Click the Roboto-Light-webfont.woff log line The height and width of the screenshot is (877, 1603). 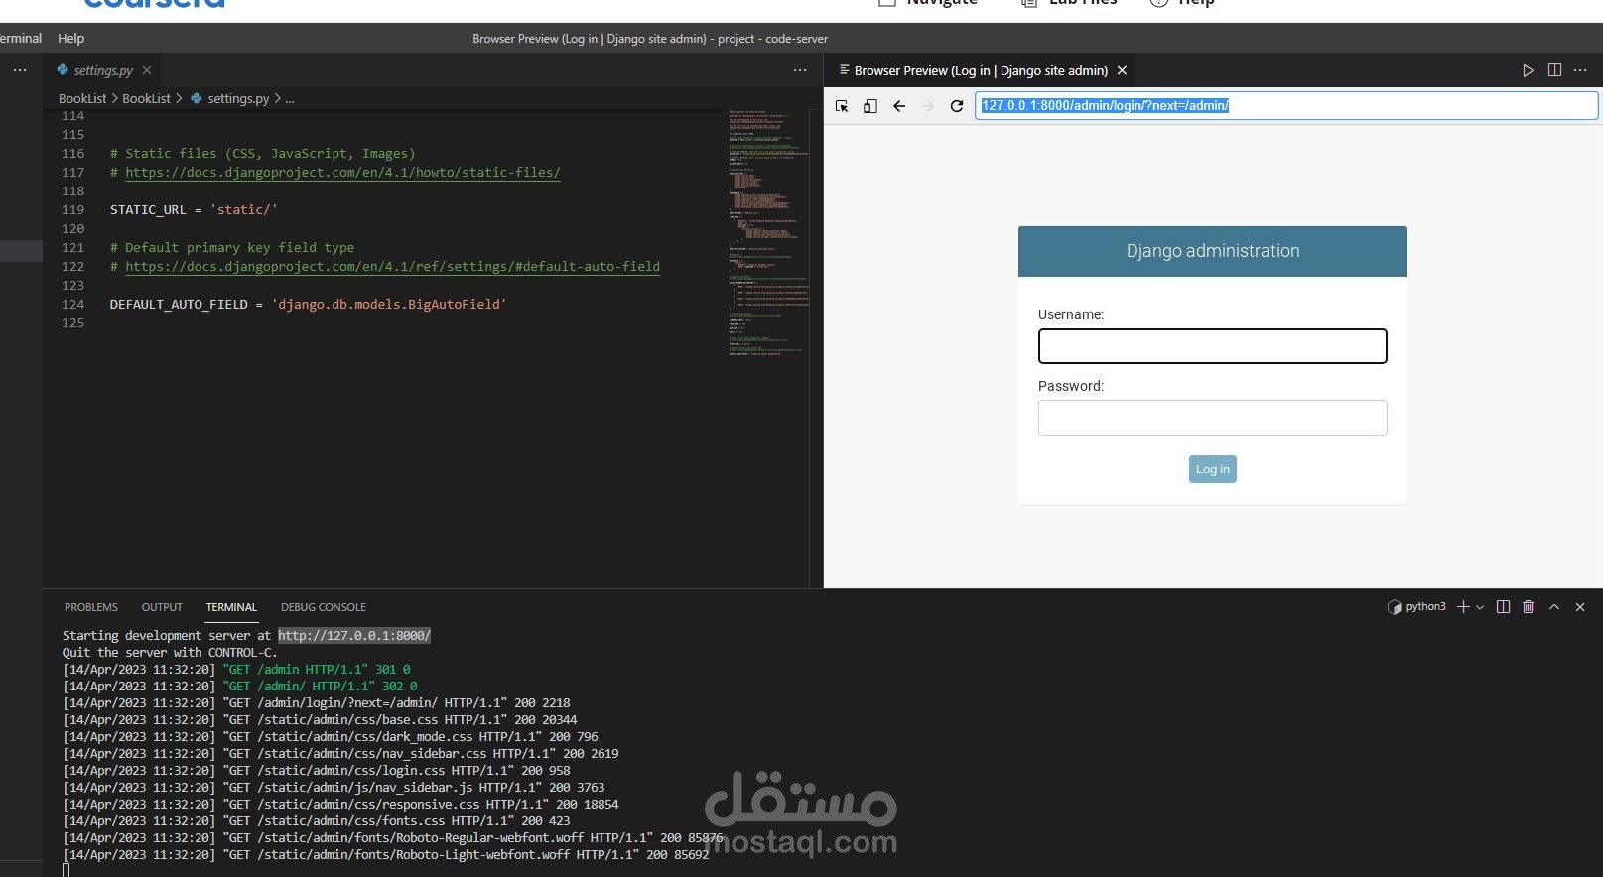coord(386,855)
